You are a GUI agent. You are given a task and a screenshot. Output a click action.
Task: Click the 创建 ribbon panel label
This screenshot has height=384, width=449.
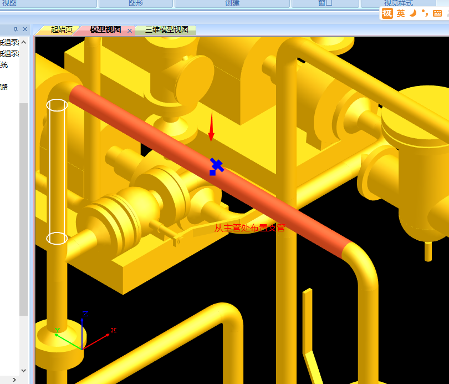232,3
